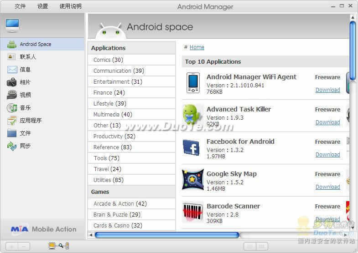358x253 pixels.
Task: Select 联系人 label in the sidebar
Action: point(28,57)
